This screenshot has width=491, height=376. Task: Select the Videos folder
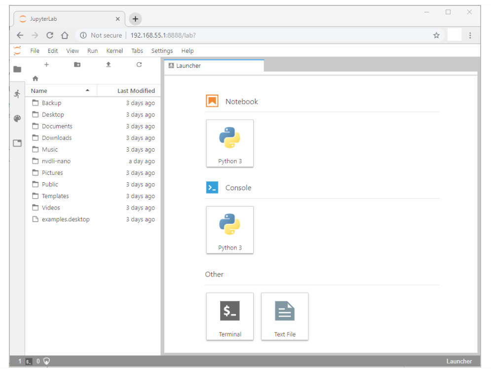click(93, 208)
